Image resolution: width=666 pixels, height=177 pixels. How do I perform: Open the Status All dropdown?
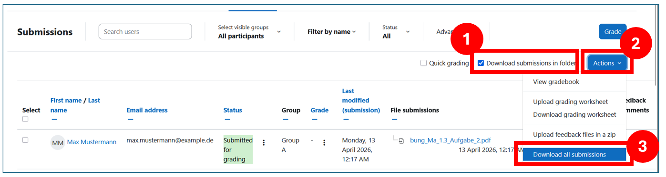(396, 32)
